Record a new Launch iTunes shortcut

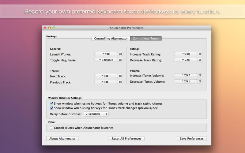pyautogui.click(x=106, y=54)
